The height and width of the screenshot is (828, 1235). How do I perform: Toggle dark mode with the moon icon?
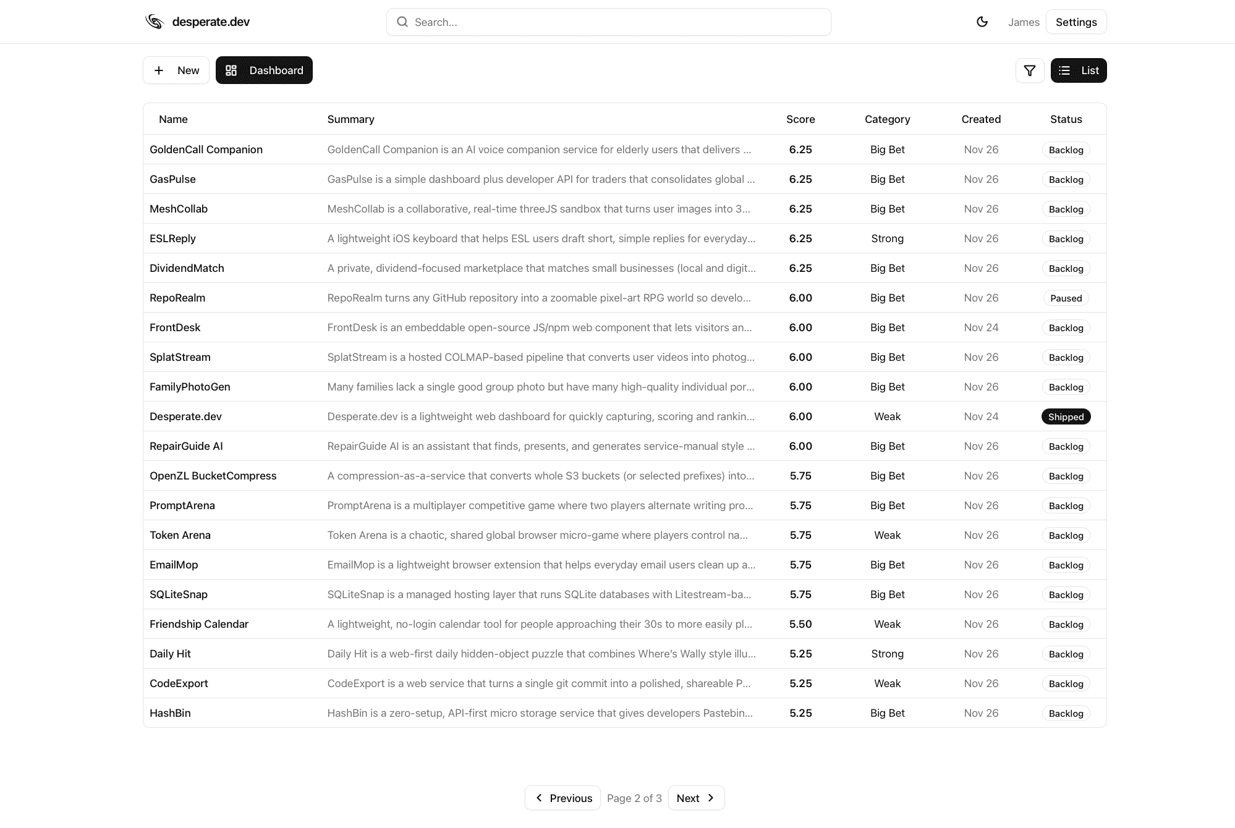pyautogui.click(x=982, y=21)
